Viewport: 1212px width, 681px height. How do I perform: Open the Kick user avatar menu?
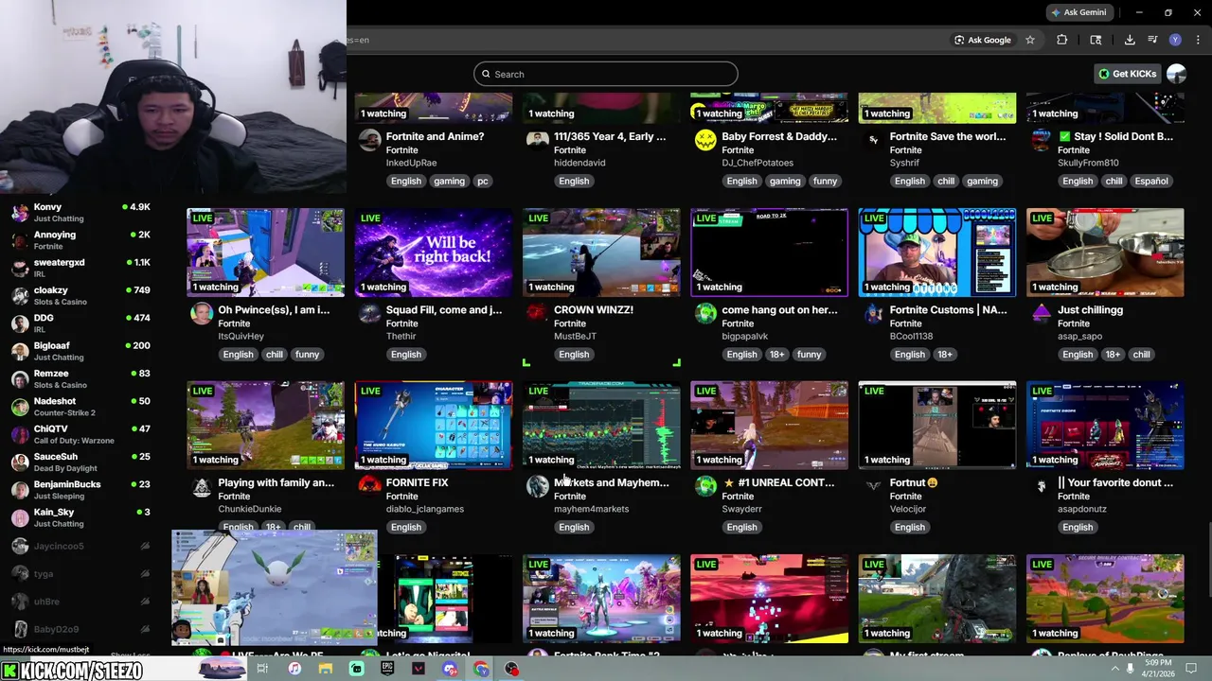[x=1177, y=74]
